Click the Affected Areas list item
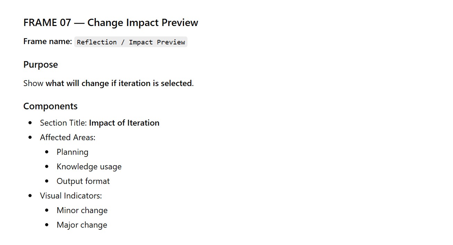The image size is (453, 245). tap(67, 137)
